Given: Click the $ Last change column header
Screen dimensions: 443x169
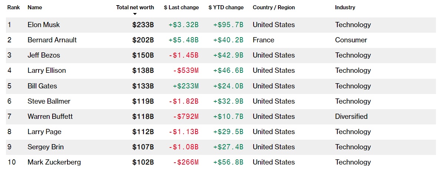Looking at the screenshot, I should [181, 7].
